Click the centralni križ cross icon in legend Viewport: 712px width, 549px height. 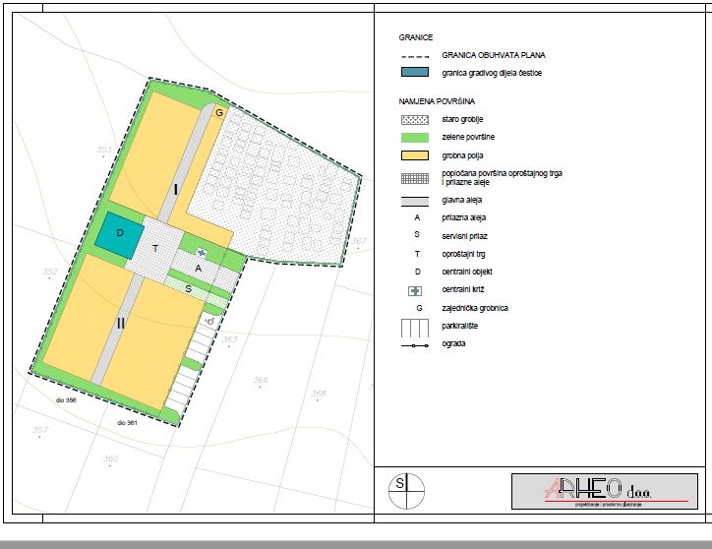pyautogui.click(x=415, y=290)
